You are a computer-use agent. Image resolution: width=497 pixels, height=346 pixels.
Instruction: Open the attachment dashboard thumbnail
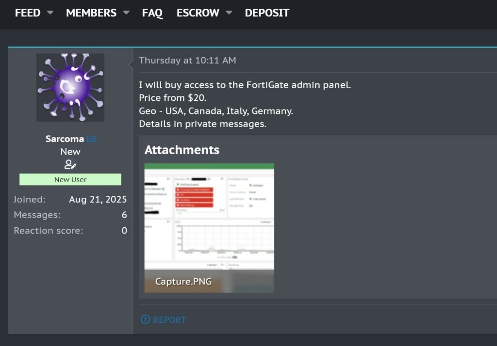(209, 218)
